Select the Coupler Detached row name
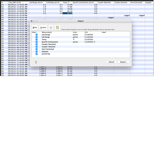 pyautogui.click(x=49, y=44)
